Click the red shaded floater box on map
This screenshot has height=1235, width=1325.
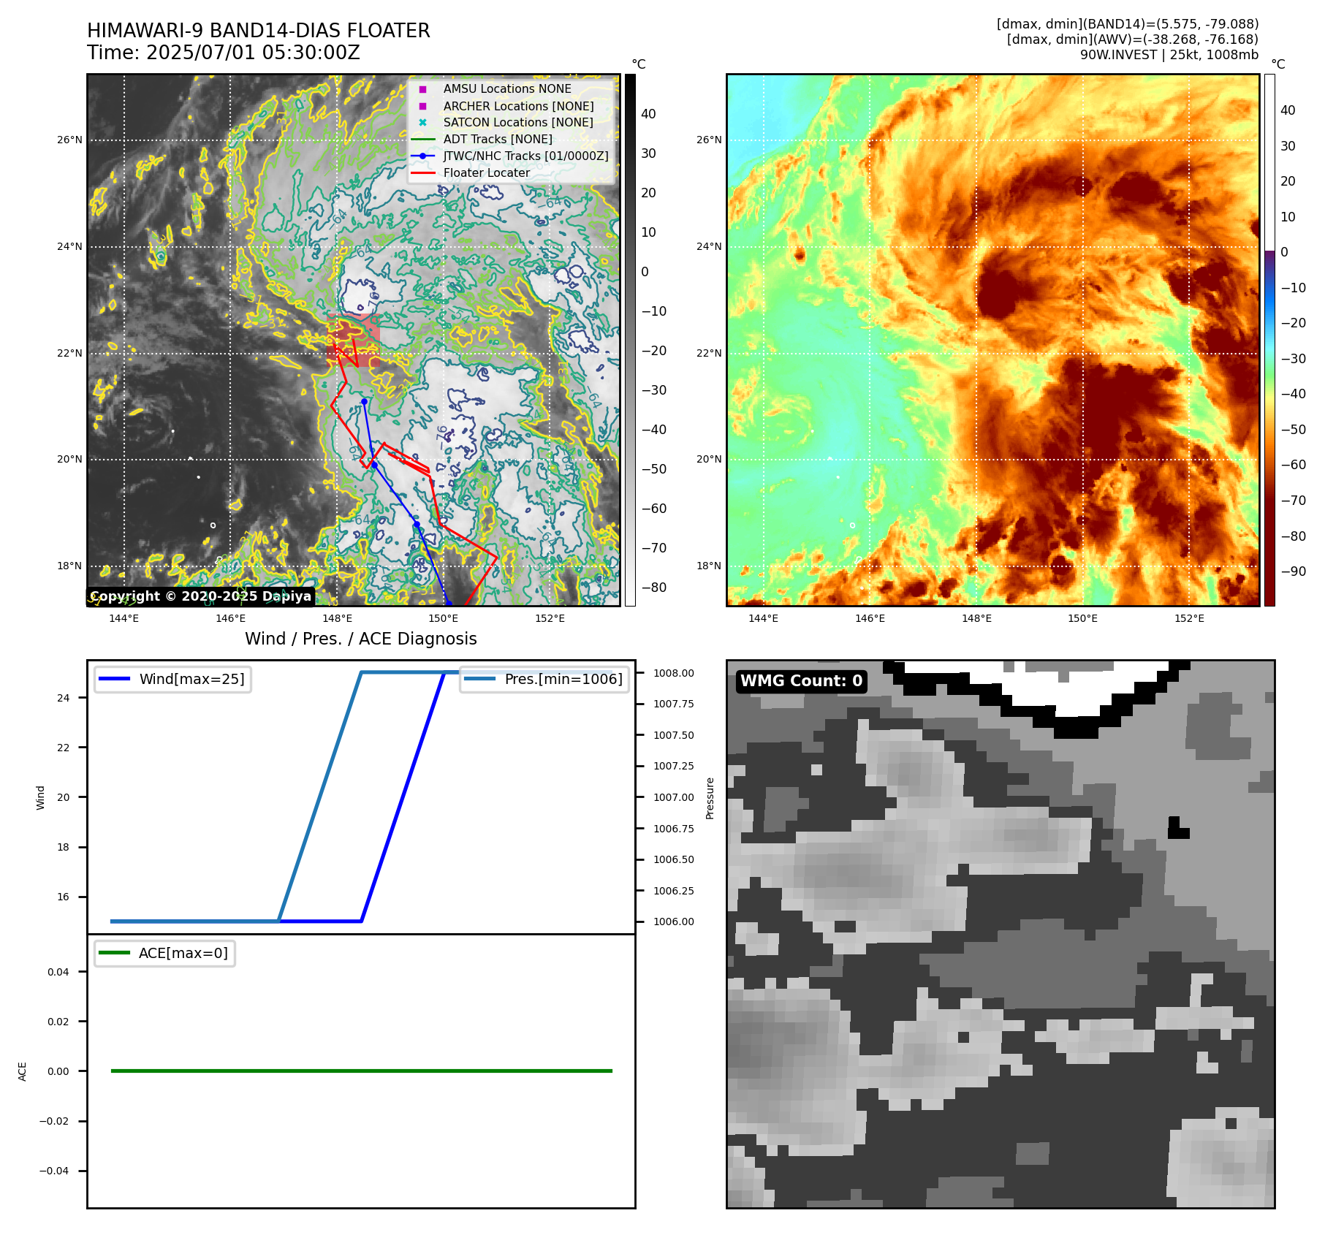354,340
